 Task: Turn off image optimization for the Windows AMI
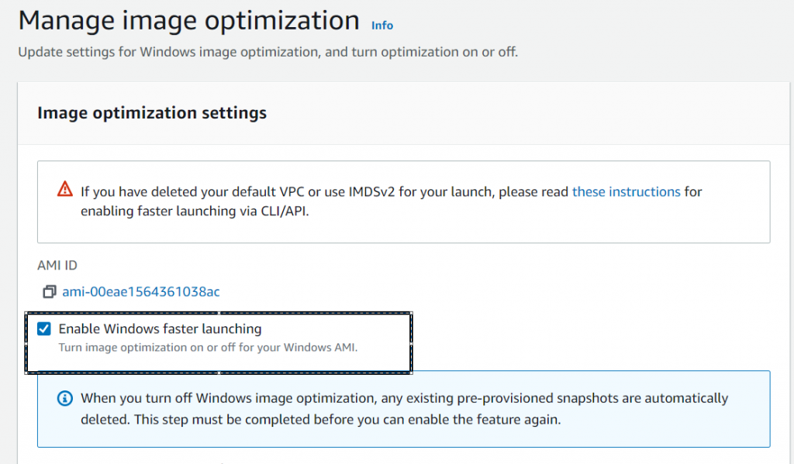click(44, 328)
